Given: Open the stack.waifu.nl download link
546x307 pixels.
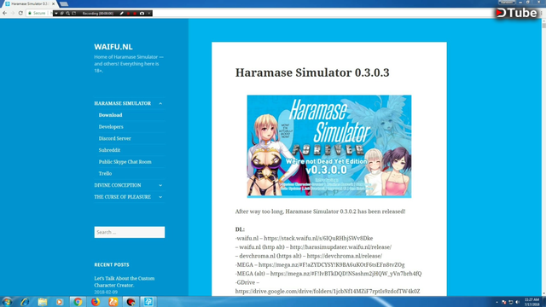Looking at the screenshot, I should click(x=318, y=239).
